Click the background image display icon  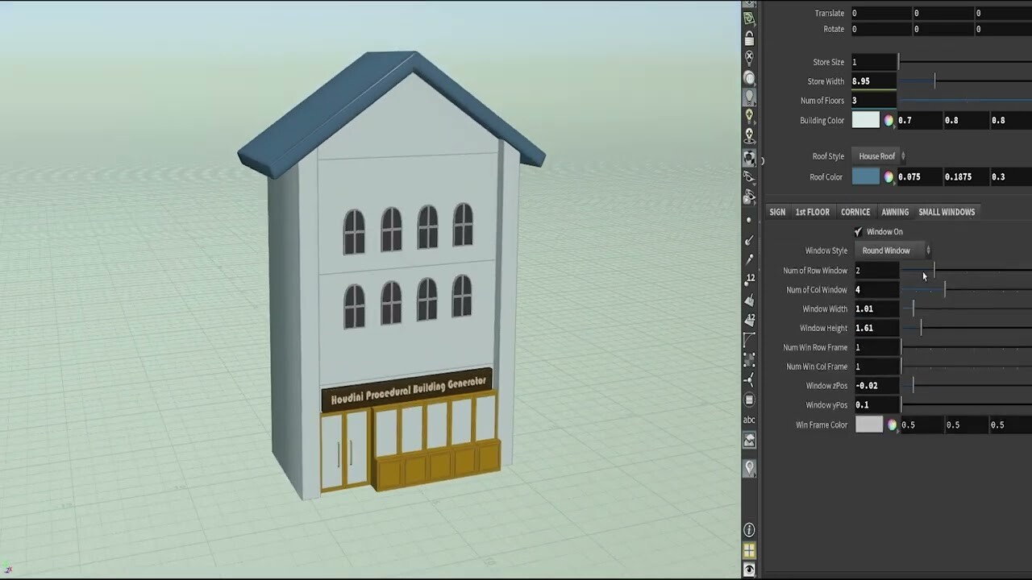(749, 440)
